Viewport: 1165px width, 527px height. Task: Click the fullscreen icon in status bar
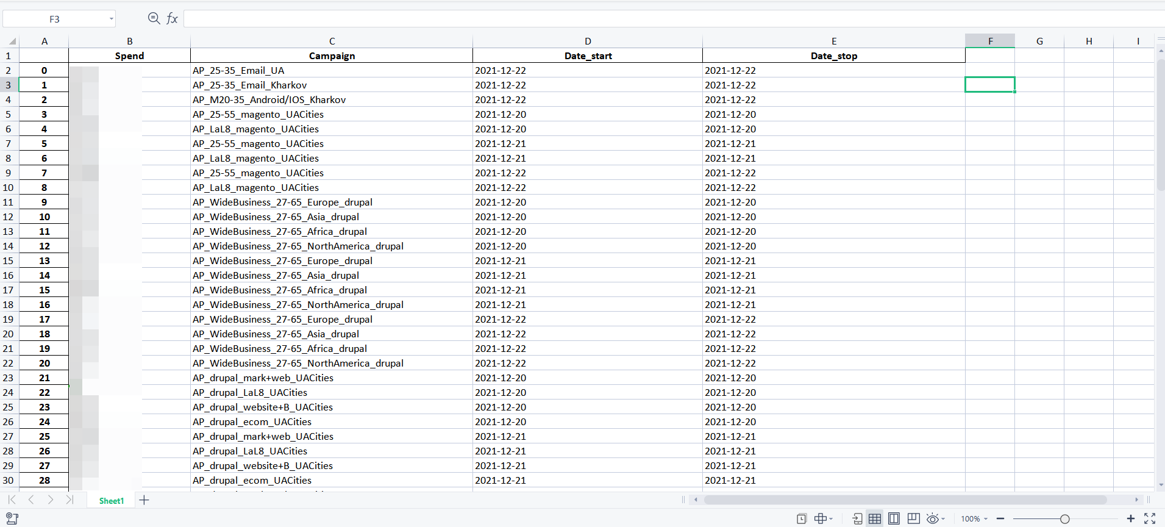[1150, 518]
